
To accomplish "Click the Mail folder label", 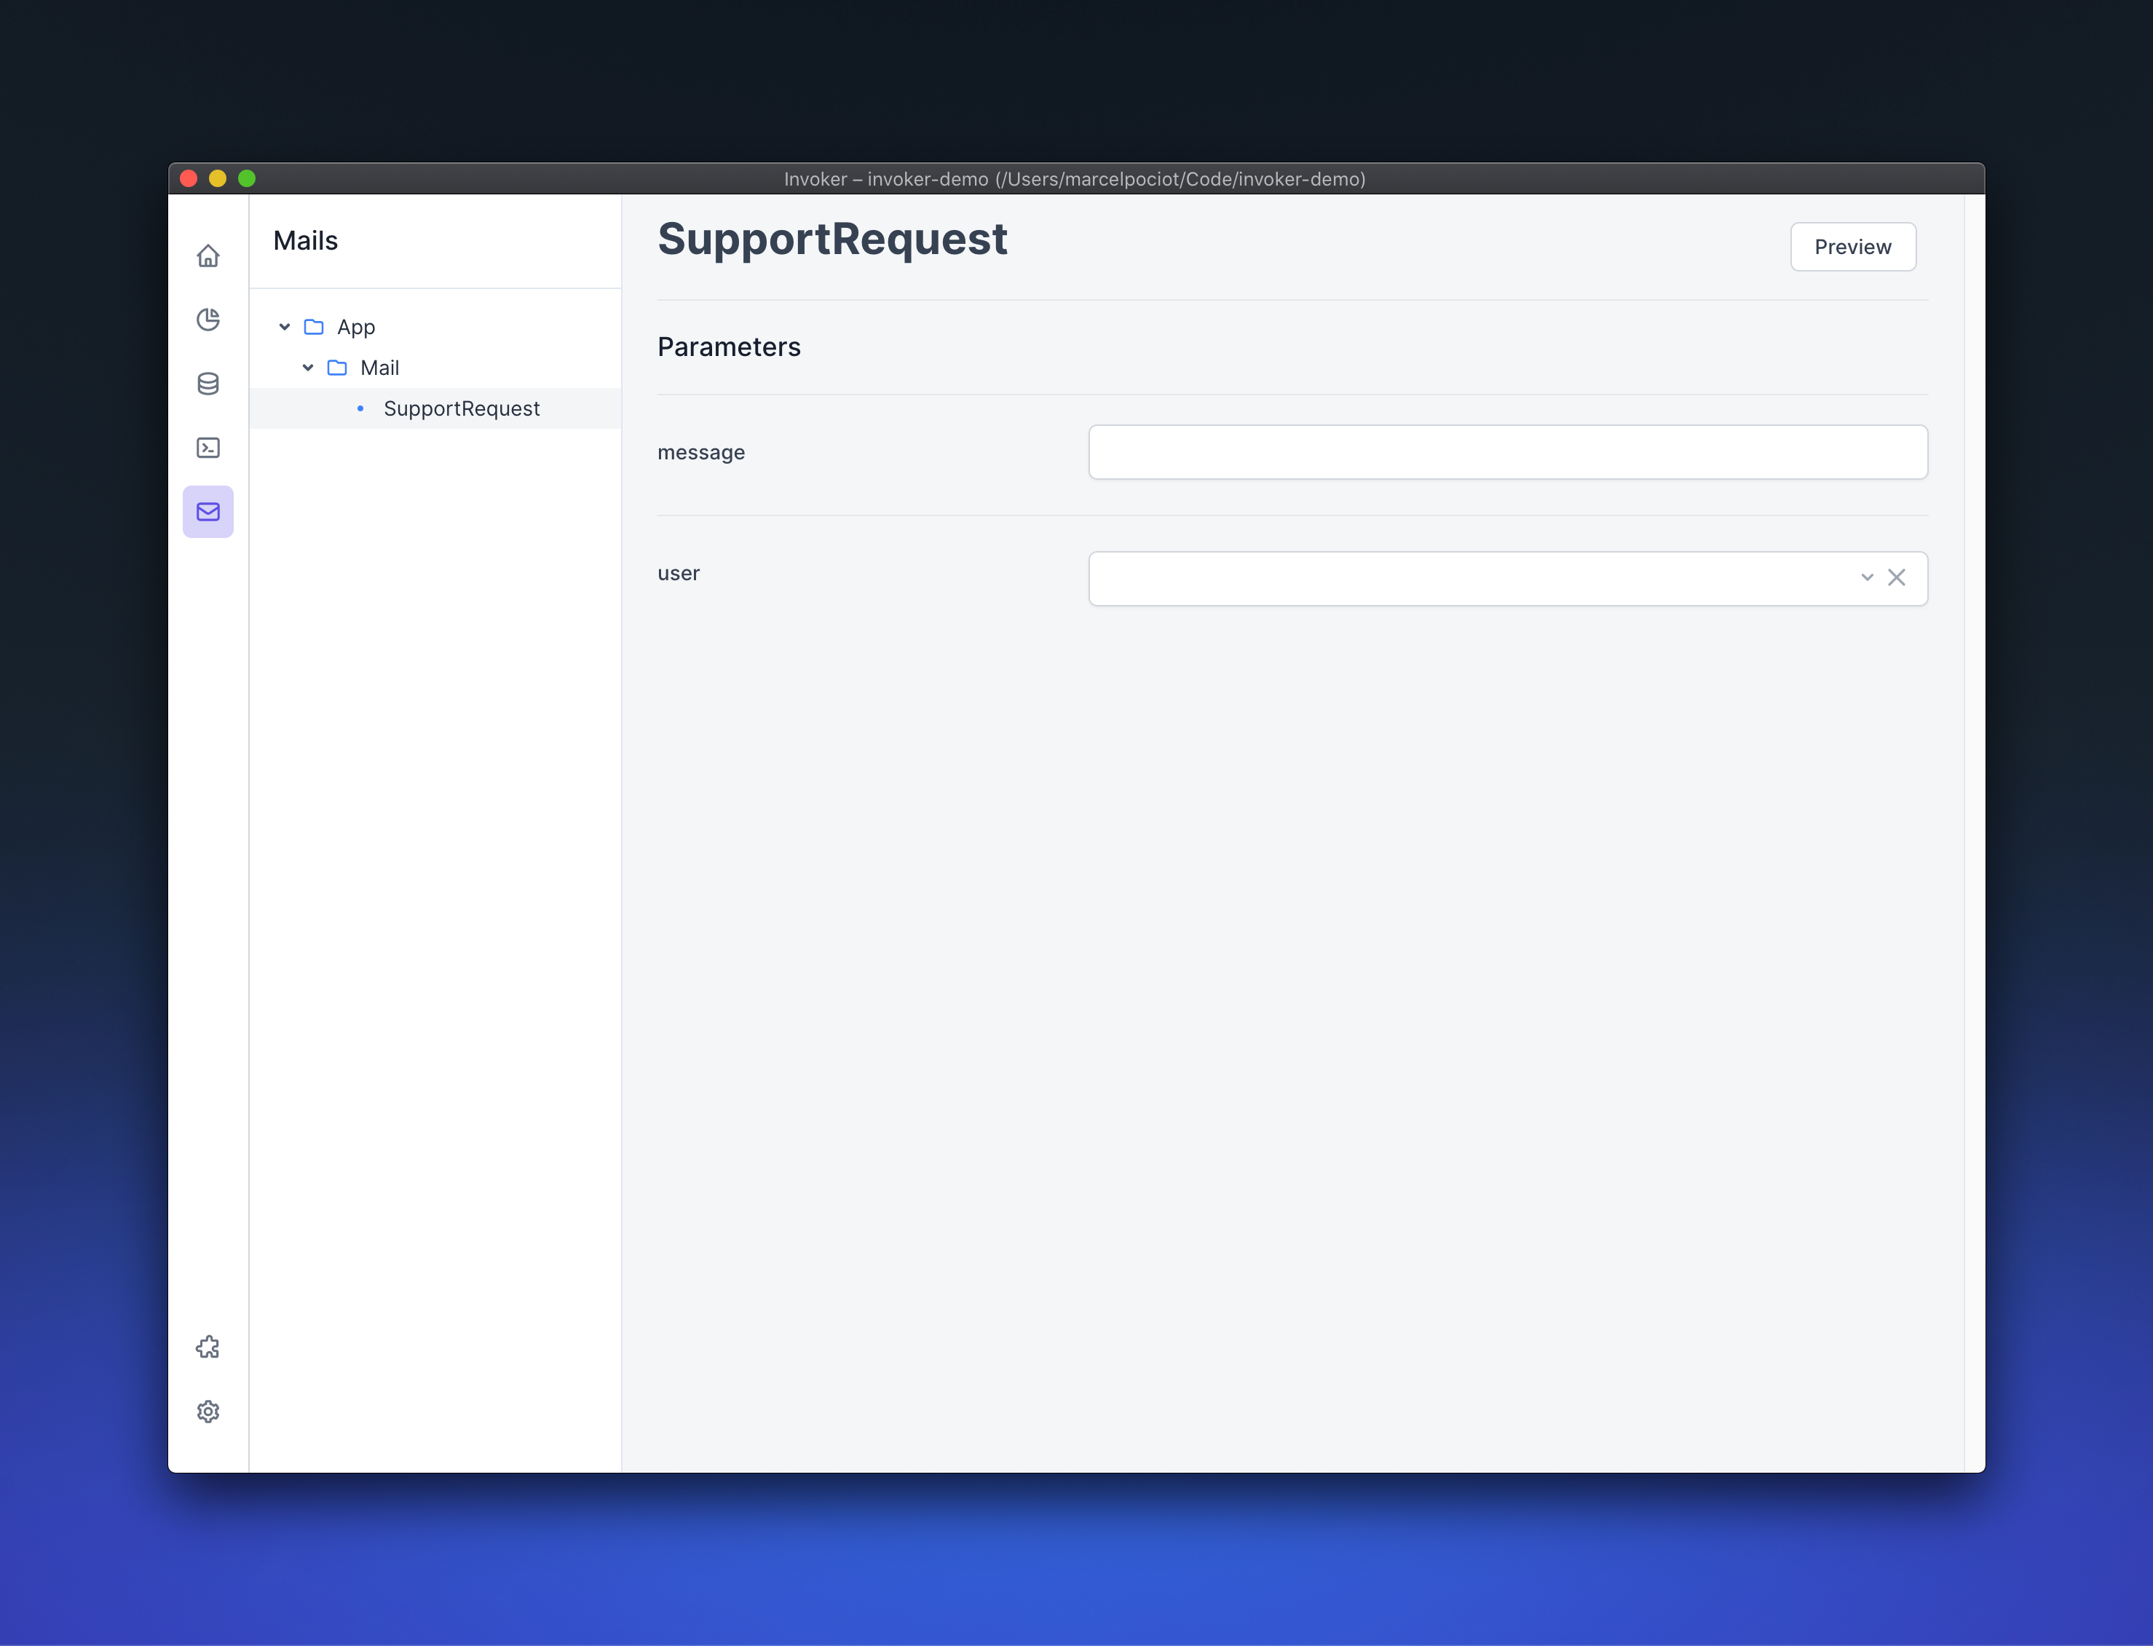I will 379,368.
